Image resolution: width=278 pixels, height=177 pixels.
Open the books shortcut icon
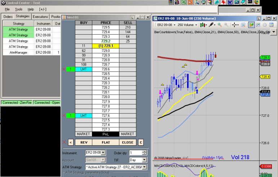pyautogui.click(x=177, y=2)
